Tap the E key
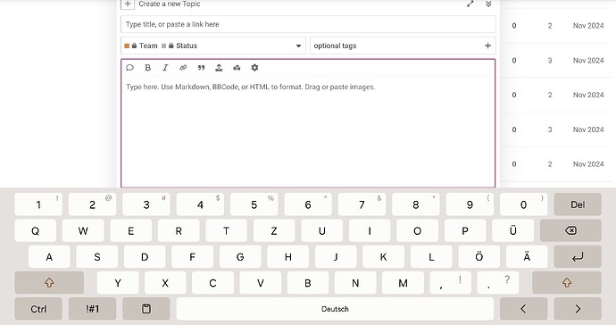This screenshot has width=616, height=325. [x=131, y=230]
